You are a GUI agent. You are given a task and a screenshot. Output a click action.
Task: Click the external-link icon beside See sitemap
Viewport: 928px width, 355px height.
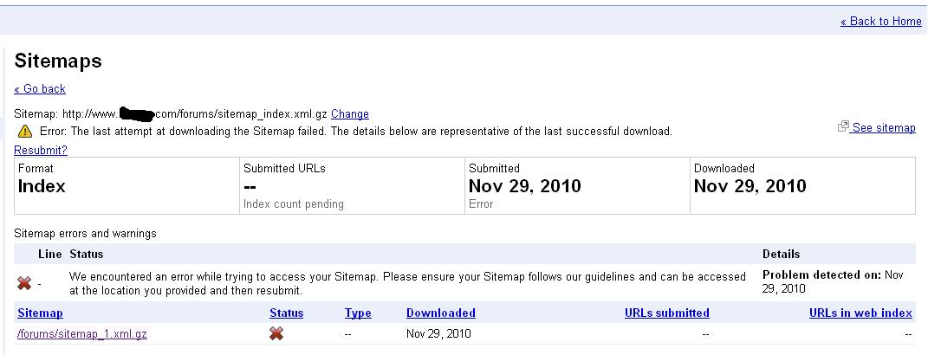click(x=843, y=126)
